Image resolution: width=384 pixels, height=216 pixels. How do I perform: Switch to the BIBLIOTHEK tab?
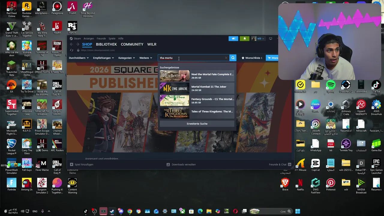[106, 44]
